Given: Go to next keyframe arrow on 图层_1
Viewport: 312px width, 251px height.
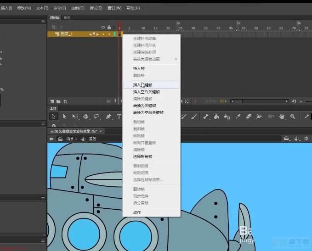Looking at the screenshot, I should pos(97,34).
